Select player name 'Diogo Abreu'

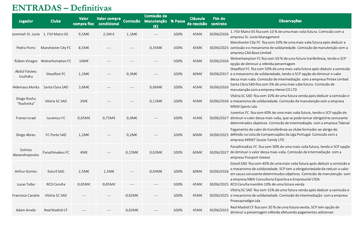tap(26, 135)
